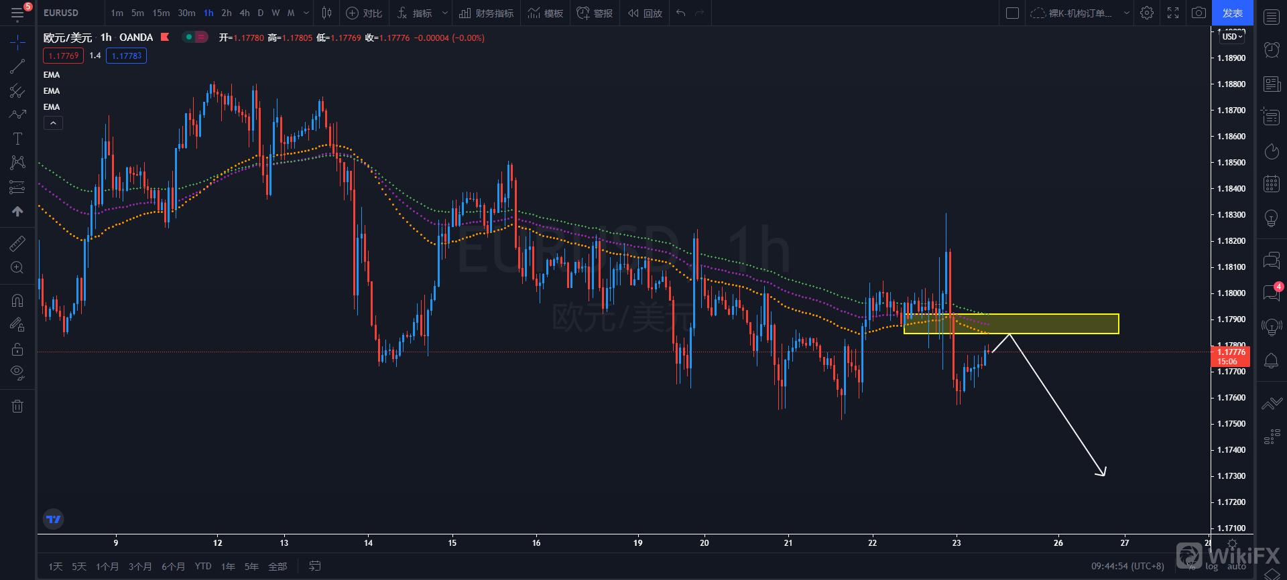Take a chart snapshot with camera icon
The width and height of the screenshot is (1287, 580).
(1199, 13)
